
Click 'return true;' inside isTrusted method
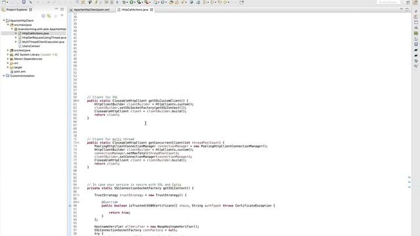click(x=119, y=212)
